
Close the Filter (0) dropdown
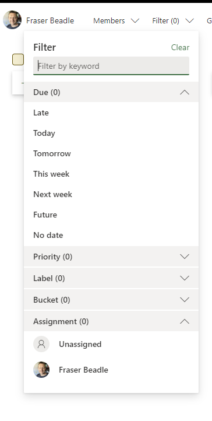173,20
